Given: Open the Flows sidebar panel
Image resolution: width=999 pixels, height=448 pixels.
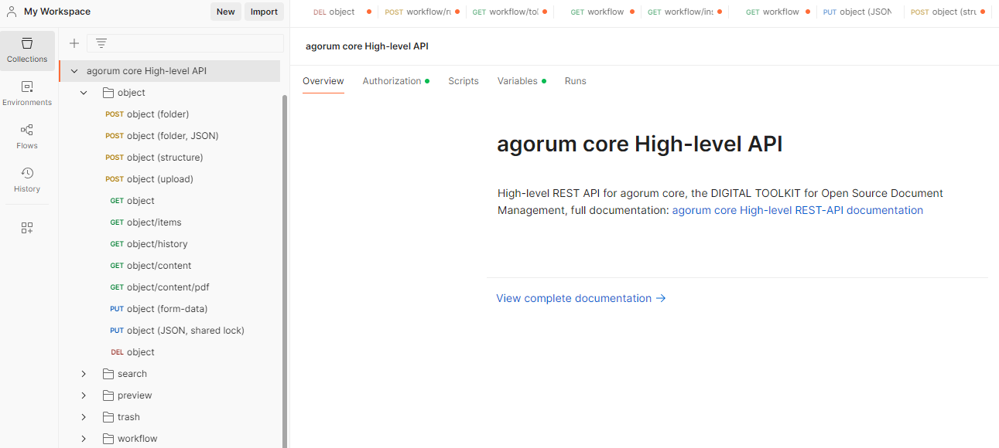Looking at the screenshot, I should [x=27, y=137].
